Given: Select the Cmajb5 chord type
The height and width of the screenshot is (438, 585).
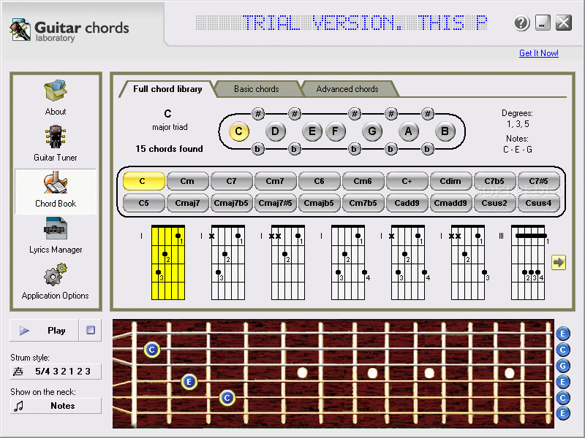Looking at the screenshot, I should [319, 203].
